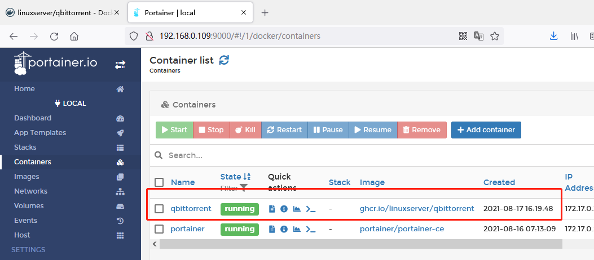Image resolution: width=594 pixels, height=260 pixels.
Task: Click the Add container button
Action: [x=486, y=129]
